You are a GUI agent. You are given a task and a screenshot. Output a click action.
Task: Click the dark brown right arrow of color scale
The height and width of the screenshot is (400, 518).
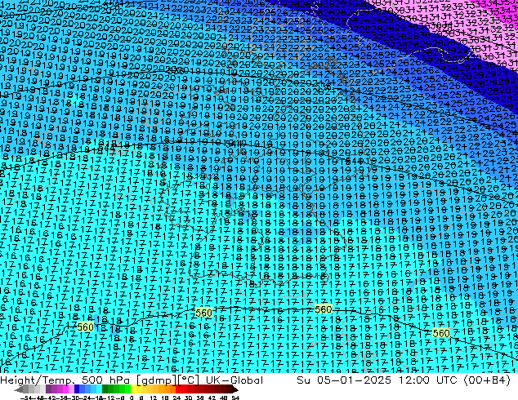pos(234,389)
